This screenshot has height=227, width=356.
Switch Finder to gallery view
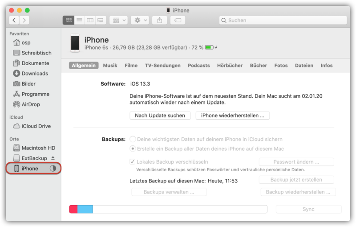101,20
